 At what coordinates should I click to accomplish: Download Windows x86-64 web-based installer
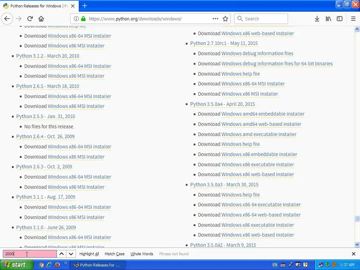point(261,215)
